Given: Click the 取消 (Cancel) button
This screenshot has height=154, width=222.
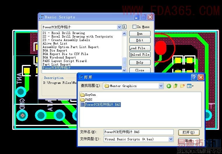Looking at the screenshot, I should [189, 141].
